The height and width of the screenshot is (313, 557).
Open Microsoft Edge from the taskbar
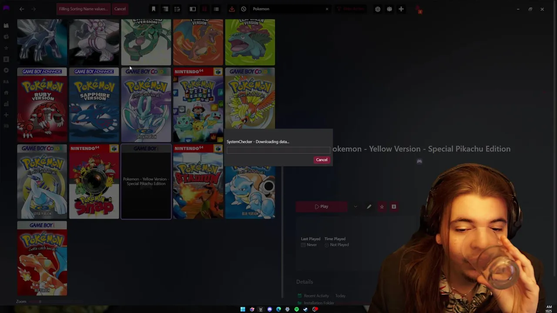click(x=278, y=310)
